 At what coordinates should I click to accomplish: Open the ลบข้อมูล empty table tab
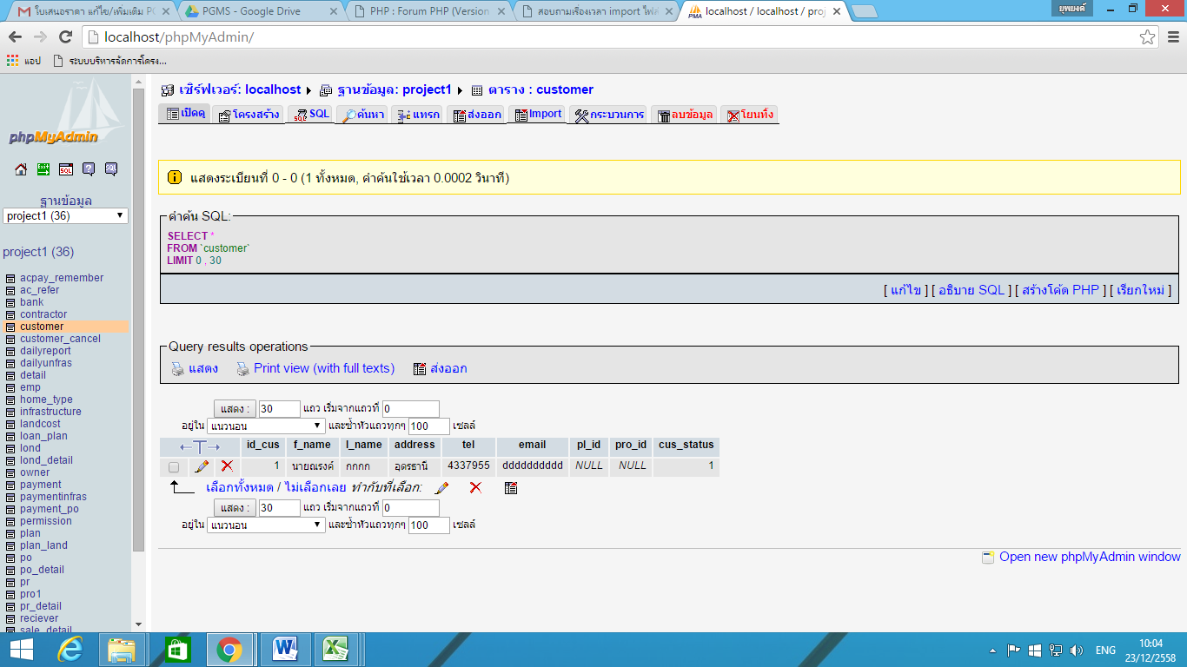coord(683,114)
